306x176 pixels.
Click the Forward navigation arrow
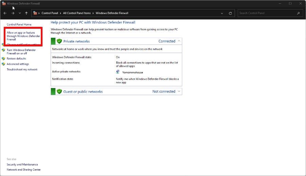[13, 13]
